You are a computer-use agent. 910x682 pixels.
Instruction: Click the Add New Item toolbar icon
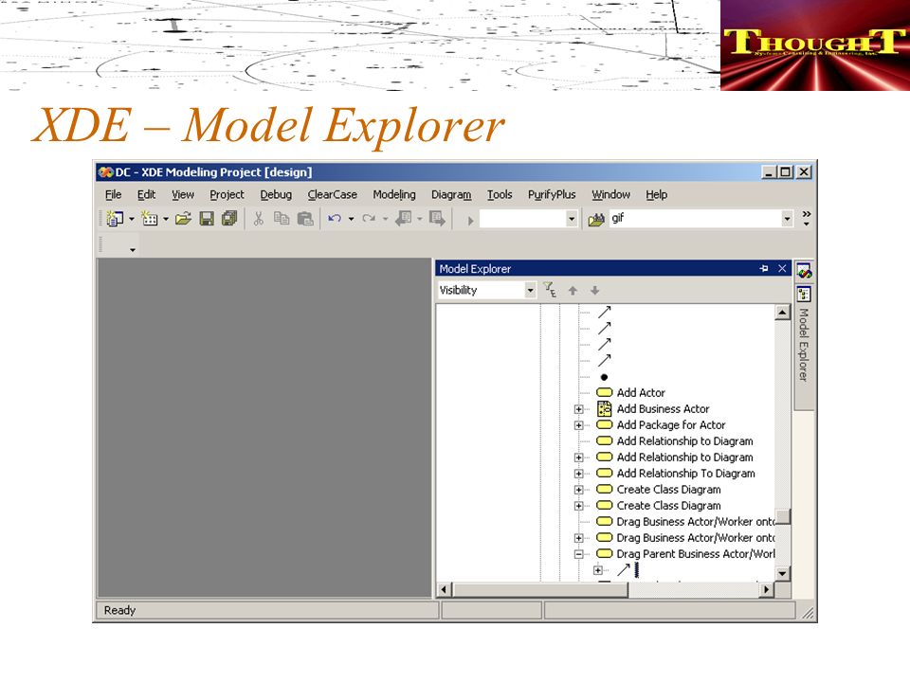click(x=150, y=219)
